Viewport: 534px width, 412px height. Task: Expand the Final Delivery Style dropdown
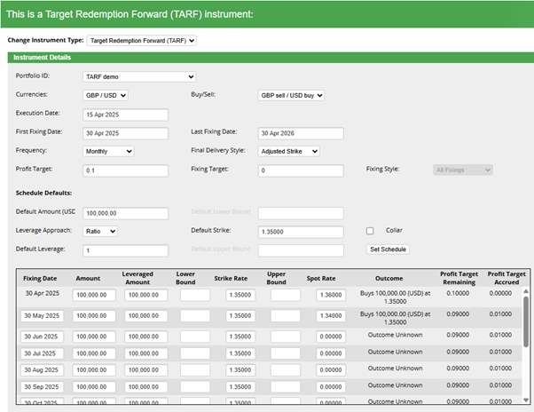coord(288,151)
